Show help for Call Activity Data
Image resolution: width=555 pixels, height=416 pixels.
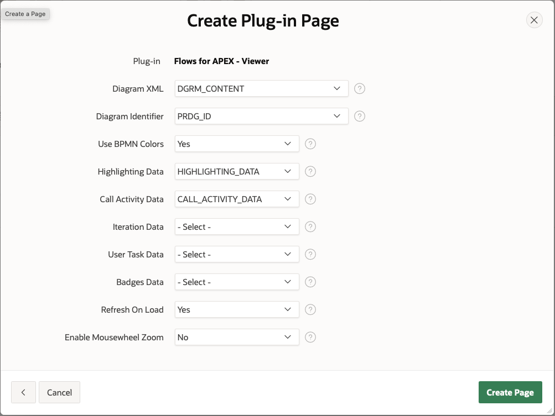(x=310, y=199)
